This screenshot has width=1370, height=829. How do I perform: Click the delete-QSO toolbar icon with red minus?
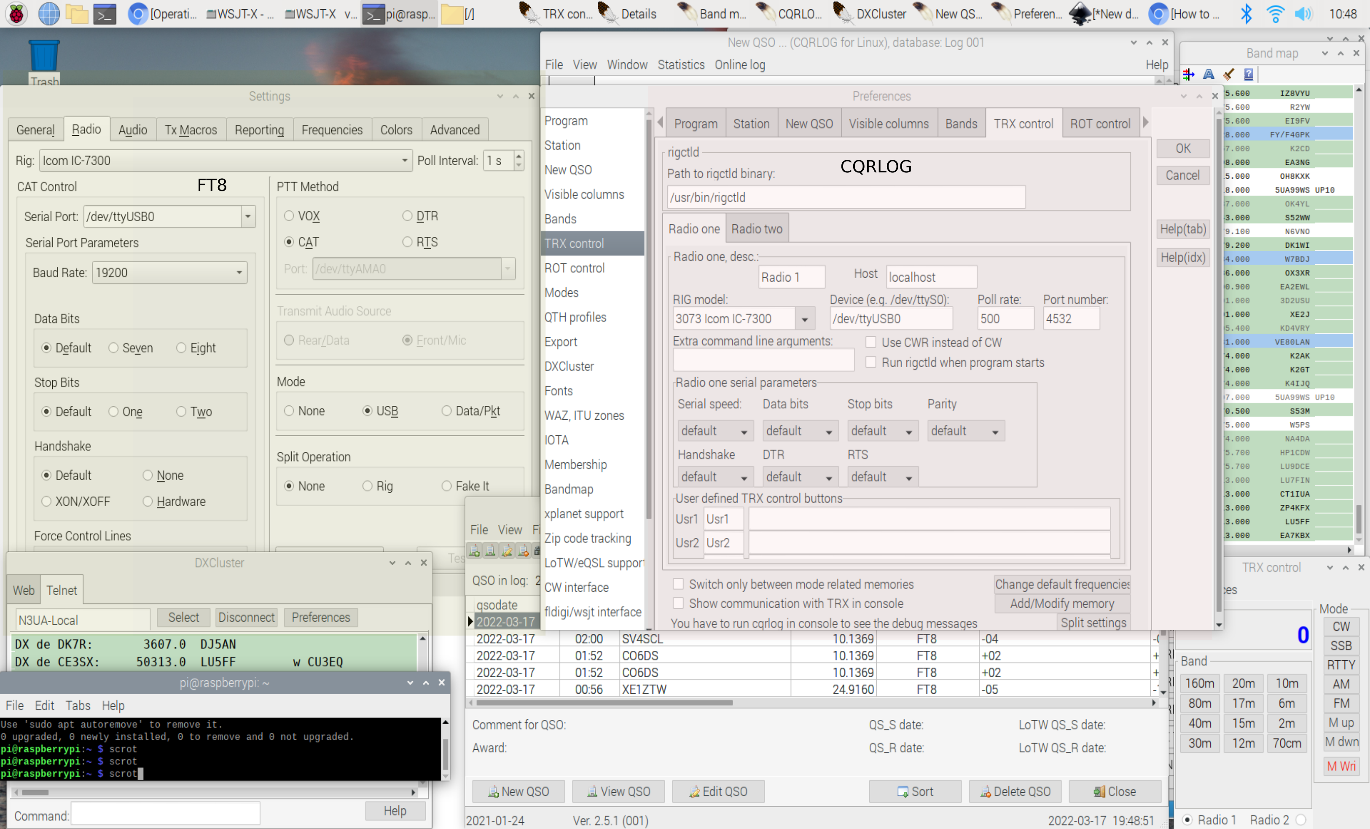click(523, 550)
